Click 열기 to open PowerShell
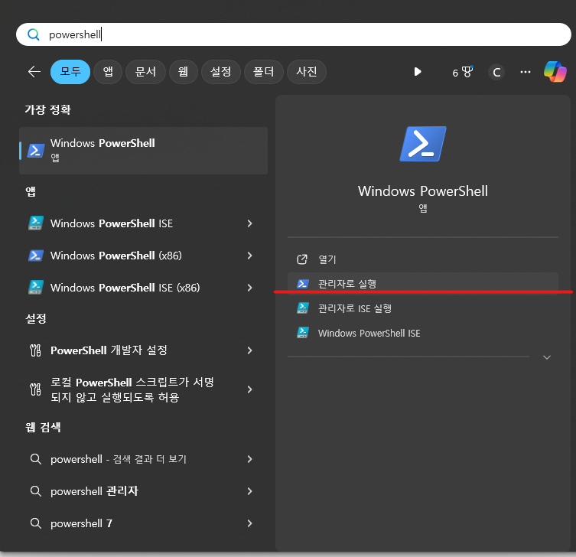Viewport: 576px width, 557px height. (x=423, y=259)
